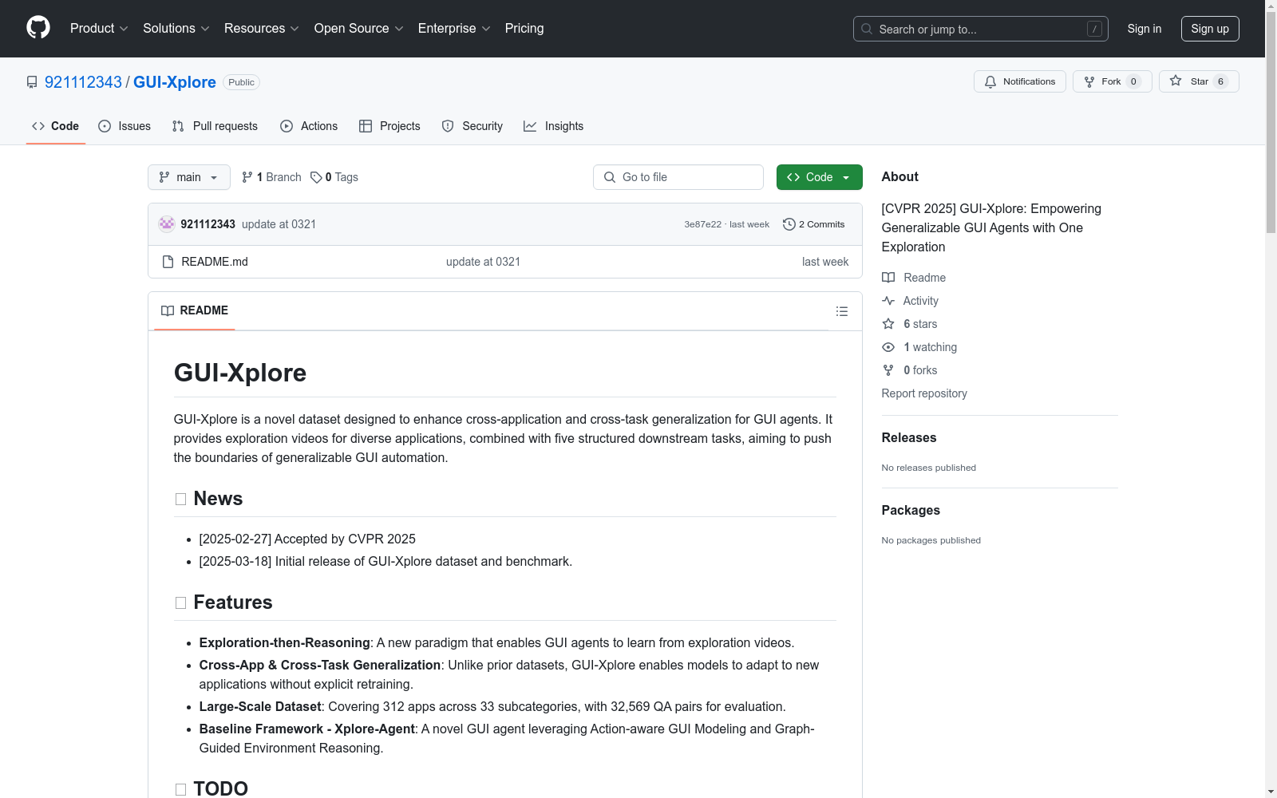This screenshot has height=798, width=1277.
Task: Click the branch icon beside 1 Branch
Action: pos(247,177)
